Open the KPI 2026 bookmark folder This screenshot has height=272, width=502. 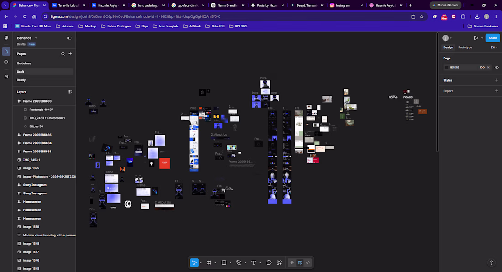coord(238,26)
